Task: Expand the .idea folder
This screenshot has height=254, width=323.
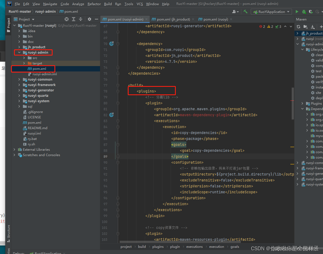Action: coord(19,31)
